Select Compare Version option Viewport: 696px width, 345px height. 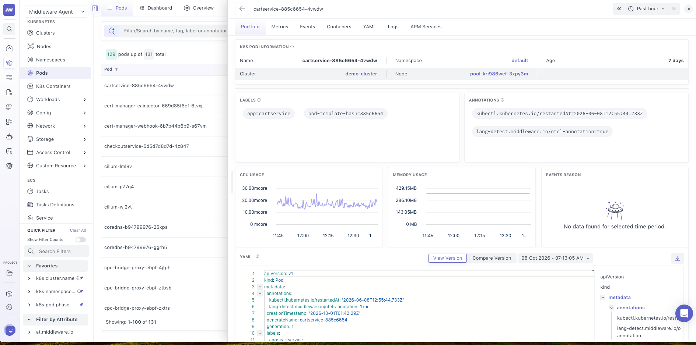click(x=492, y=258)
